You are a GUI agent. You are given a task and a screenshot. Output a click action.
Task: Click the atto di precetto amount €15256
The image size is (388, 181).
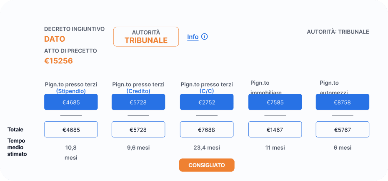(59, 61)
